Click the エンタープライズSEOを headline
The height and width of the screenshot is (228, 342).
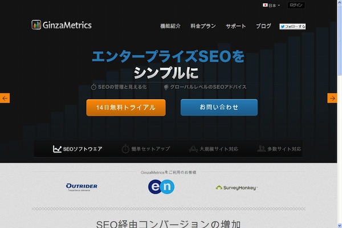(x=168, y=56)
